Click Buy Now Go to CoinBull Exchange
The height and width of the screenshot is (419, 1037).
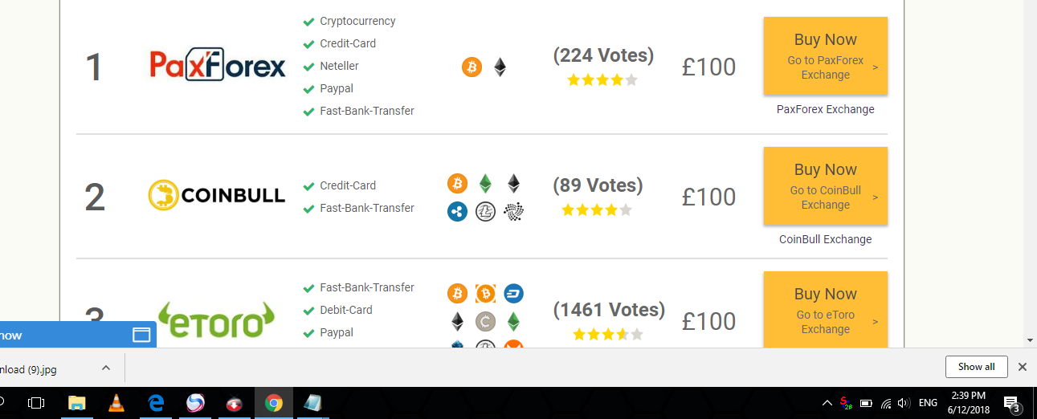tap(826, 186)
